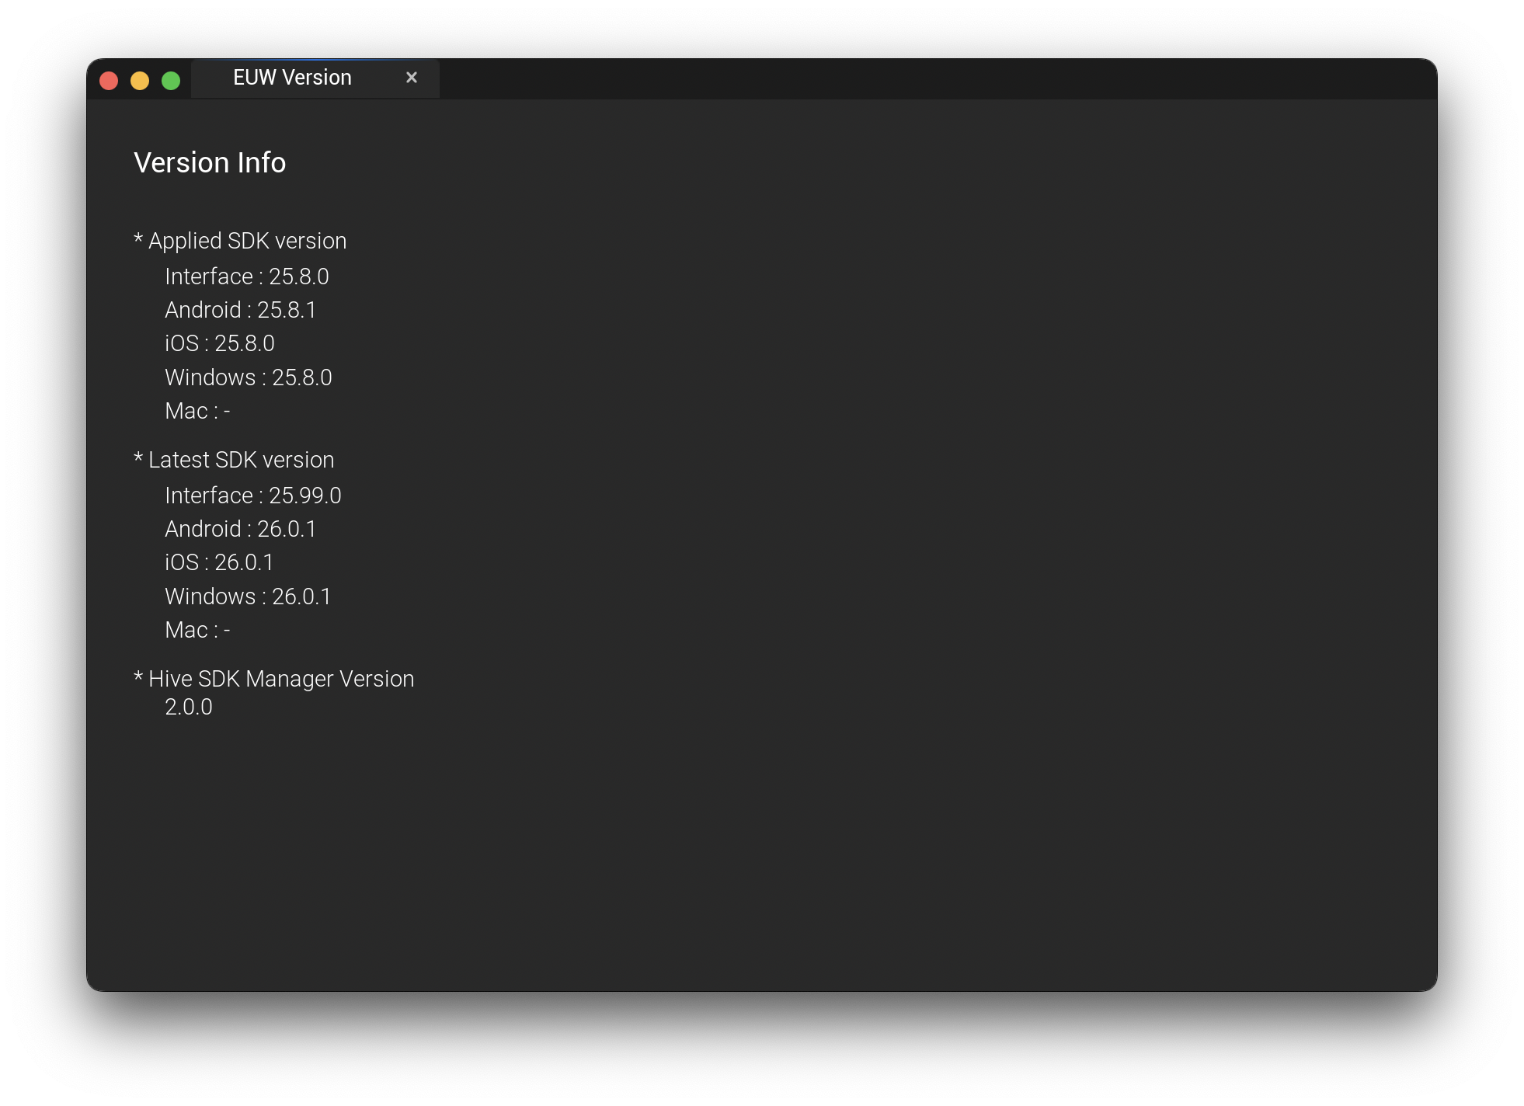Click applied Android version 25.8.1
Screen dimensions: 1524x1106
[x=241, y=310]
